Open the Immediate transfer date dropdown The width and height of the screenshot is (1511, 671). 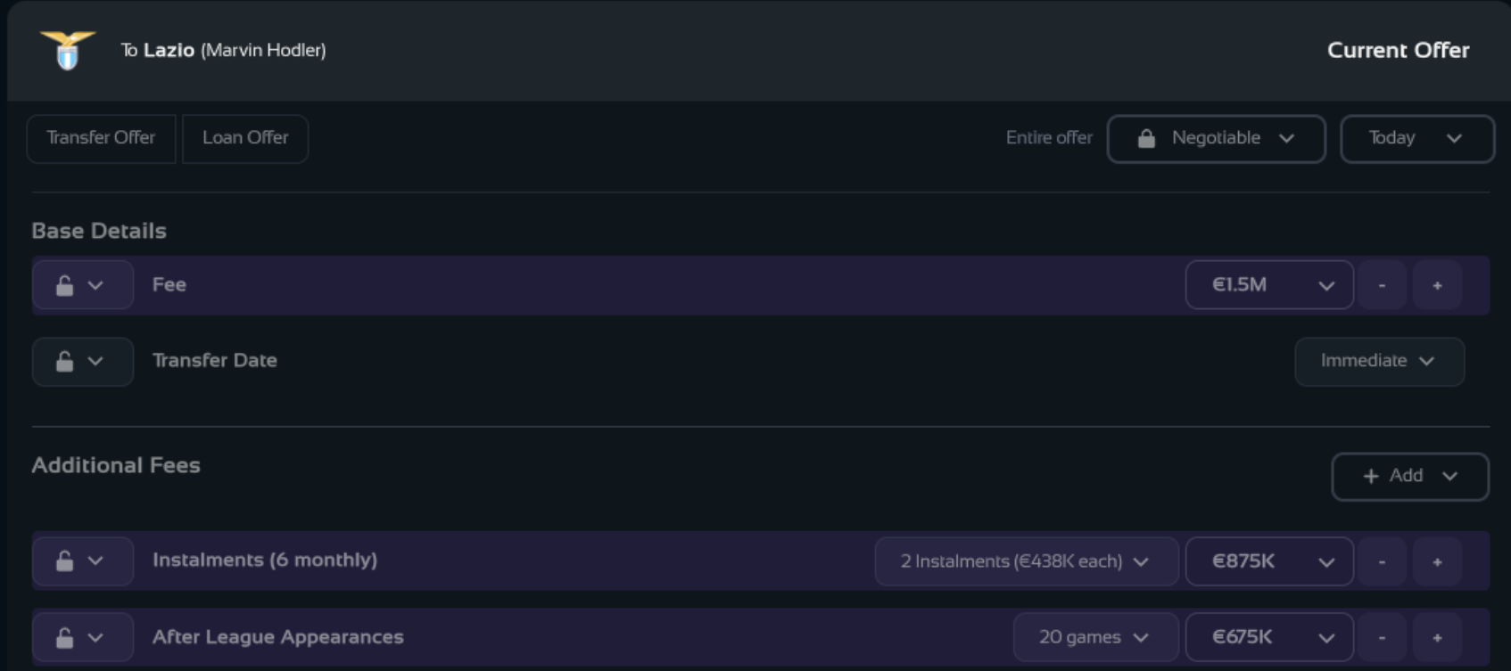click(x=1379, y=361)
